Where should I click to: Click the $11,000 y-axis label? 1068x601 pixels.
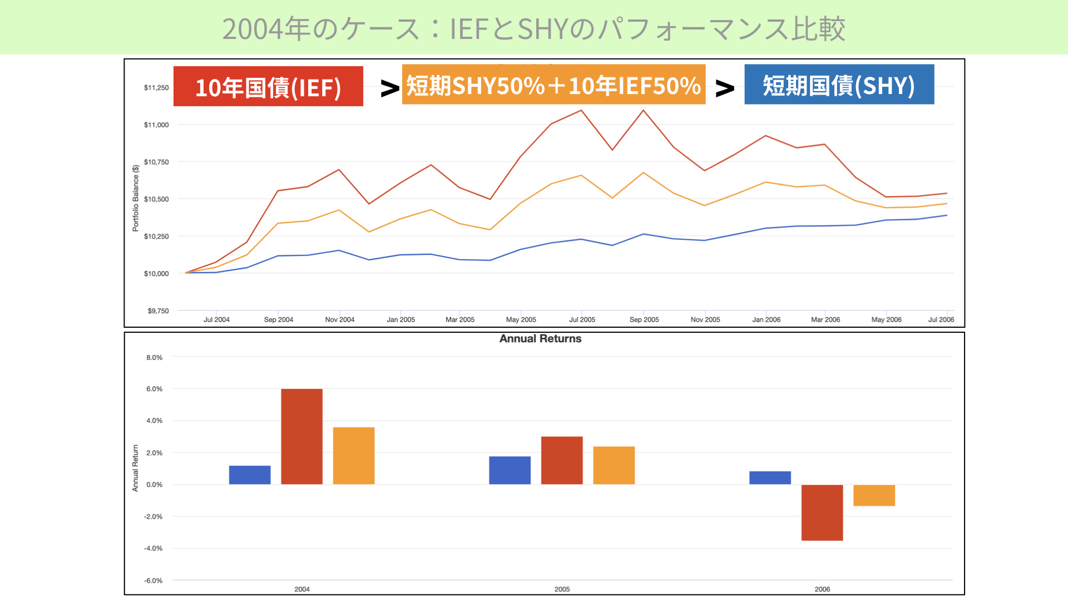pos(156,125)
